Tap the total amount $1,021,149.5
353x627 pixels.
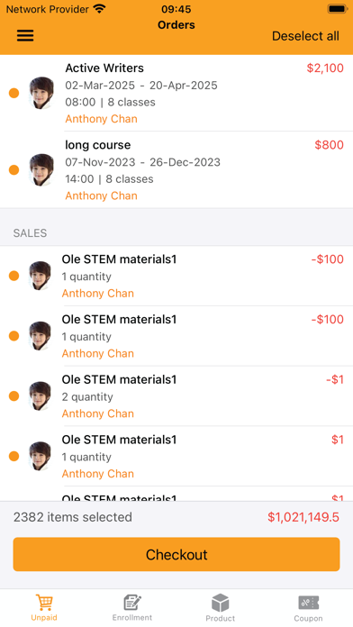(x=303, y=517)
